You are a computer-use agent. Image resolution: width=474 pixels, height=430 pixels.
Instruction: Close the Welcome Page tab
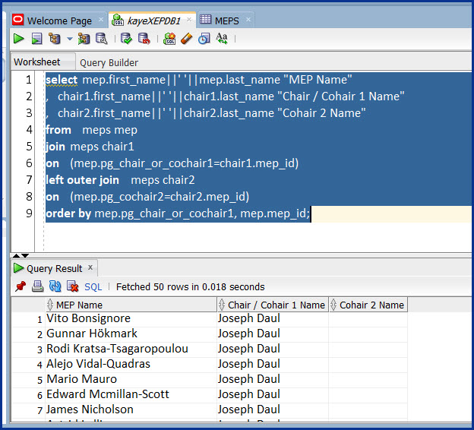(x=101, y=20)
